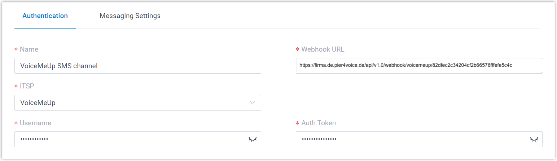Image resolution: width=557 pixels, height=161 pixels.
Task: Click the red asterisk beside Auth Token
Action: coord(297,123)
